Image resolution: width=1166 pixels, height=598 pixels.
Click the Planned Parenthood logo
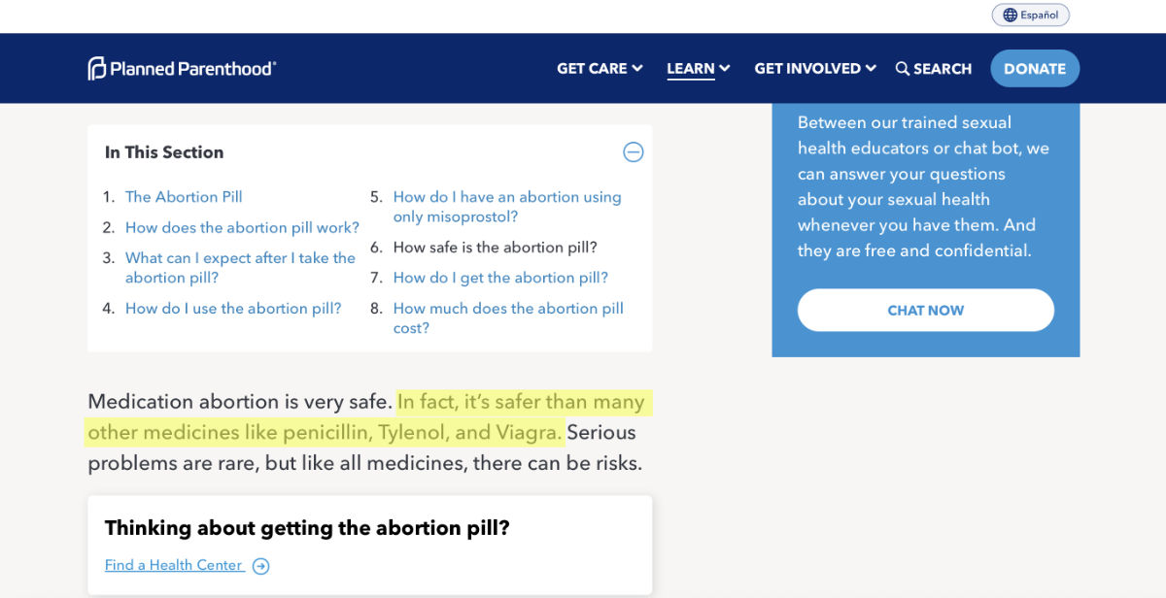pos(182,68)
